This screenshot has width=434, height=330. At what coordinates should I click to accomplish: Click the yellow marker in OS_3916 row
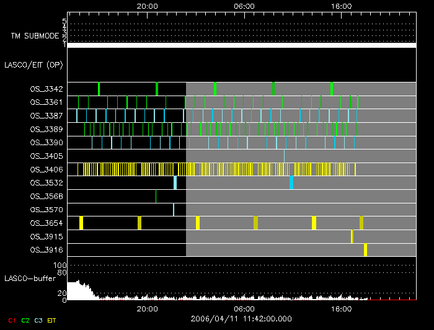coord(366,249)
